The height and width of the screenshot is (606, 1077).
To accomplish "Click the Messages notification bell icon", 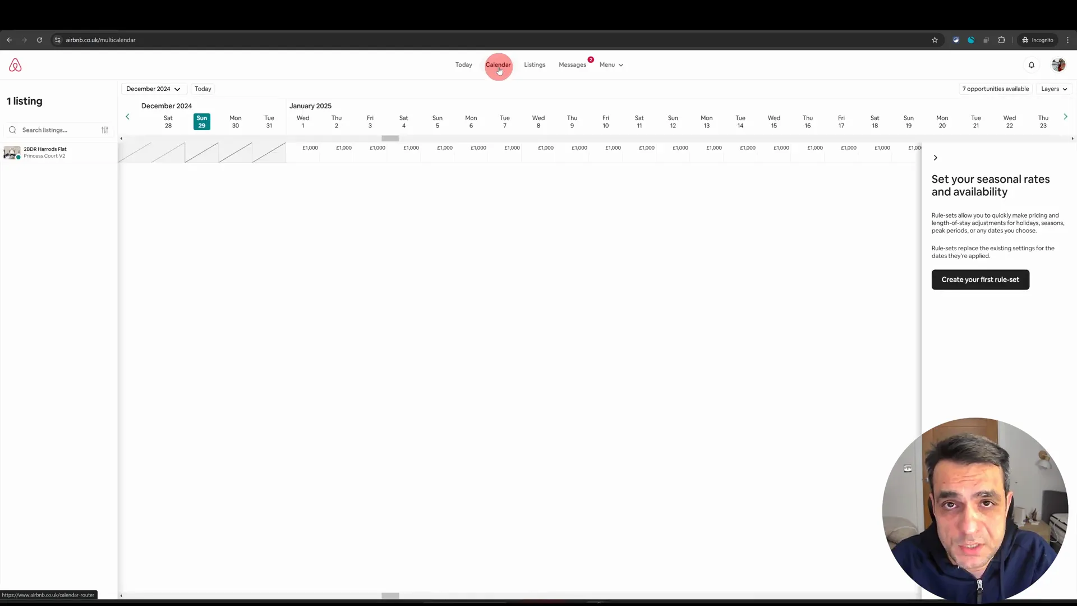I will (x=1031, y=65).
